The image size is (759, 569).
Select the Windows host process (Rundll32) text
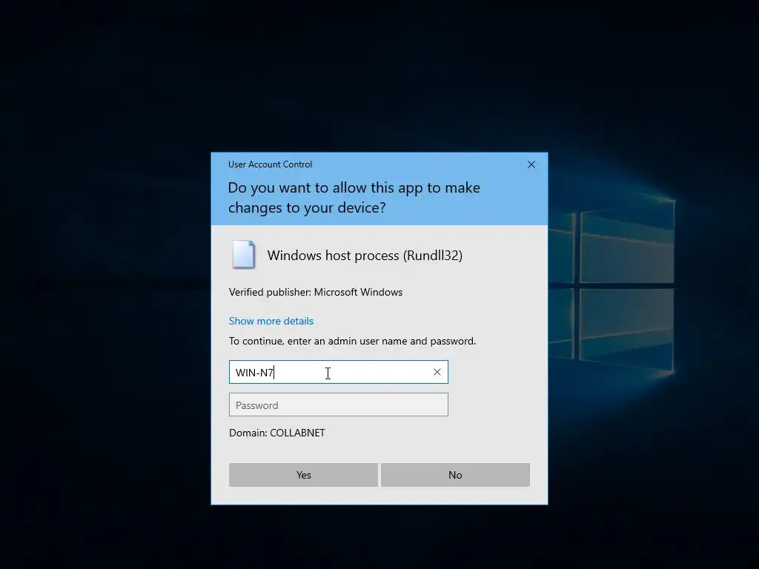365,256
